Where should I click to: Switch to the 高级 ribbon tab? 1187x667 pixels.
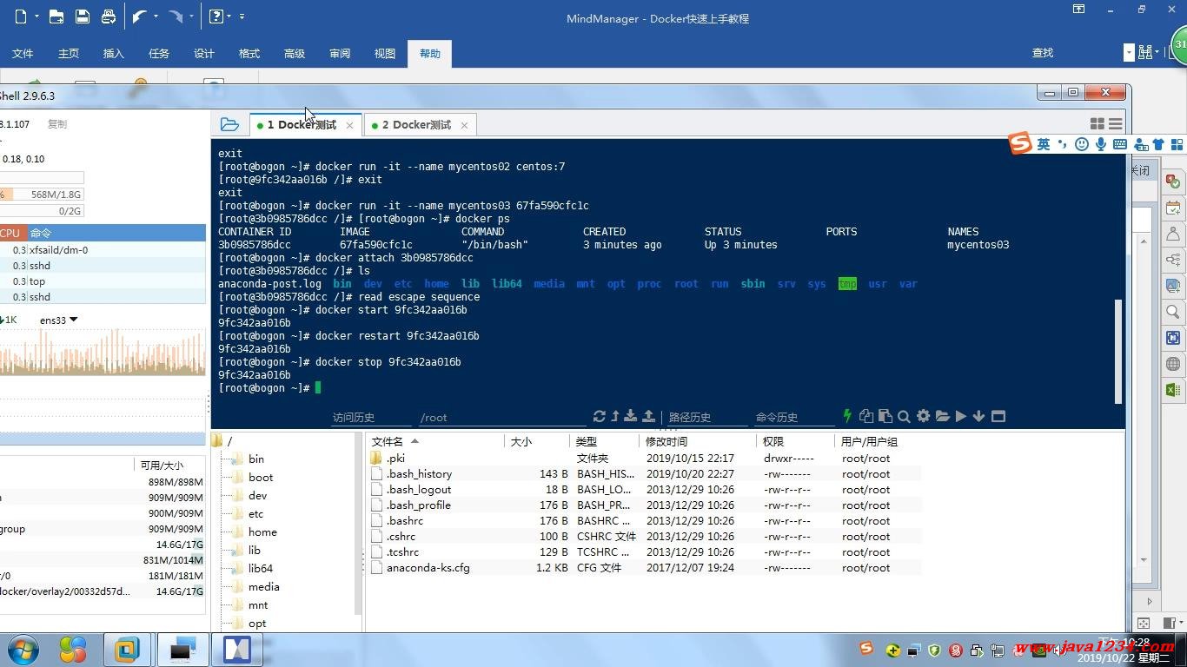(x=295, y=53)
